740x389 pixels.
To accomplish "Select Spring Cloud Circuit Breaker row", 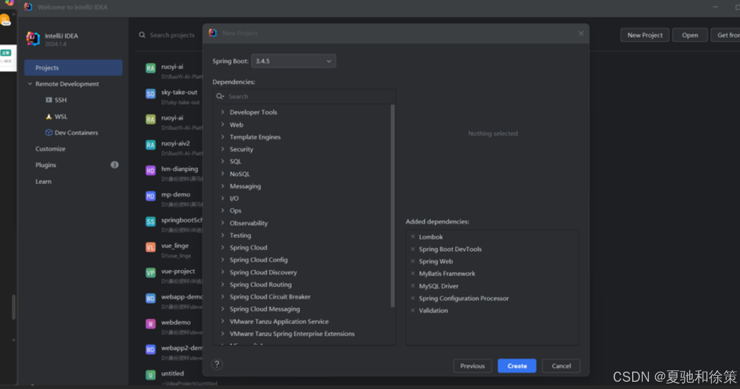I will (x=303, y=297).
